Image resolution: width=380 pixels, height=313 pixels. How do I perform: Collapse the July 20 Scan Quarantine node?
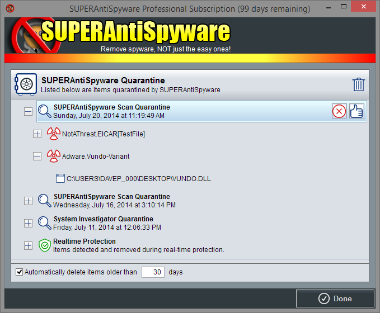click(x=28, y=111)
